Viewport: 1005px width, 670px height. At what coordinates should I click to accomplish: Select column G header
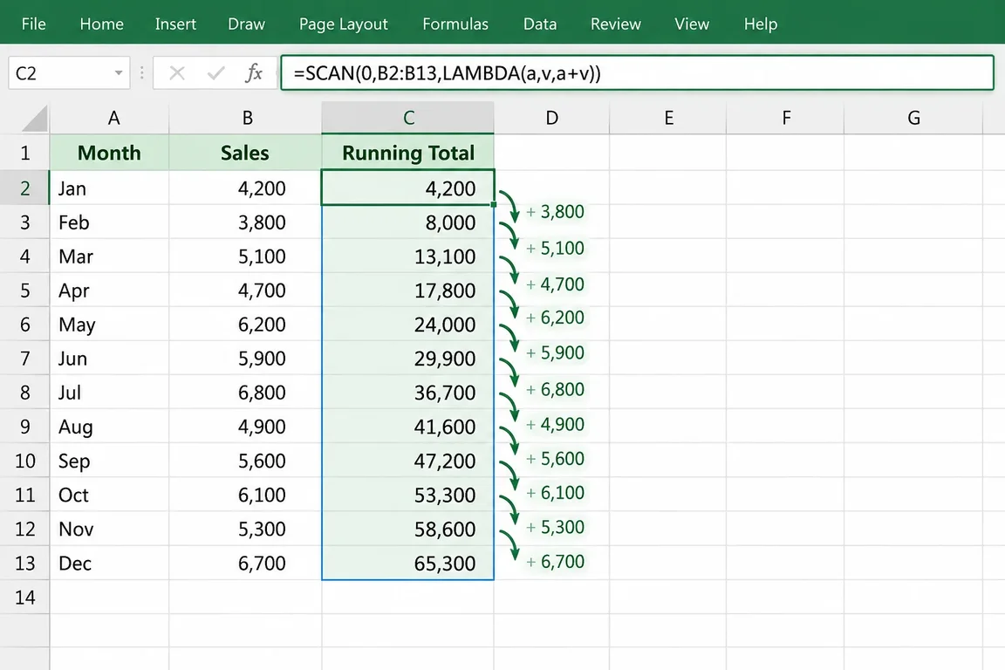[913, 118]
